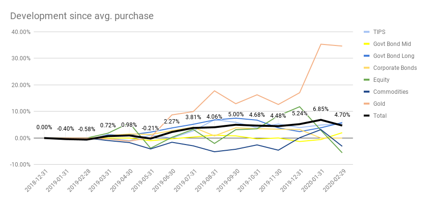Click the Gold legend color swatch
Screen dimensions: 427x201
(x=367, y=104)
